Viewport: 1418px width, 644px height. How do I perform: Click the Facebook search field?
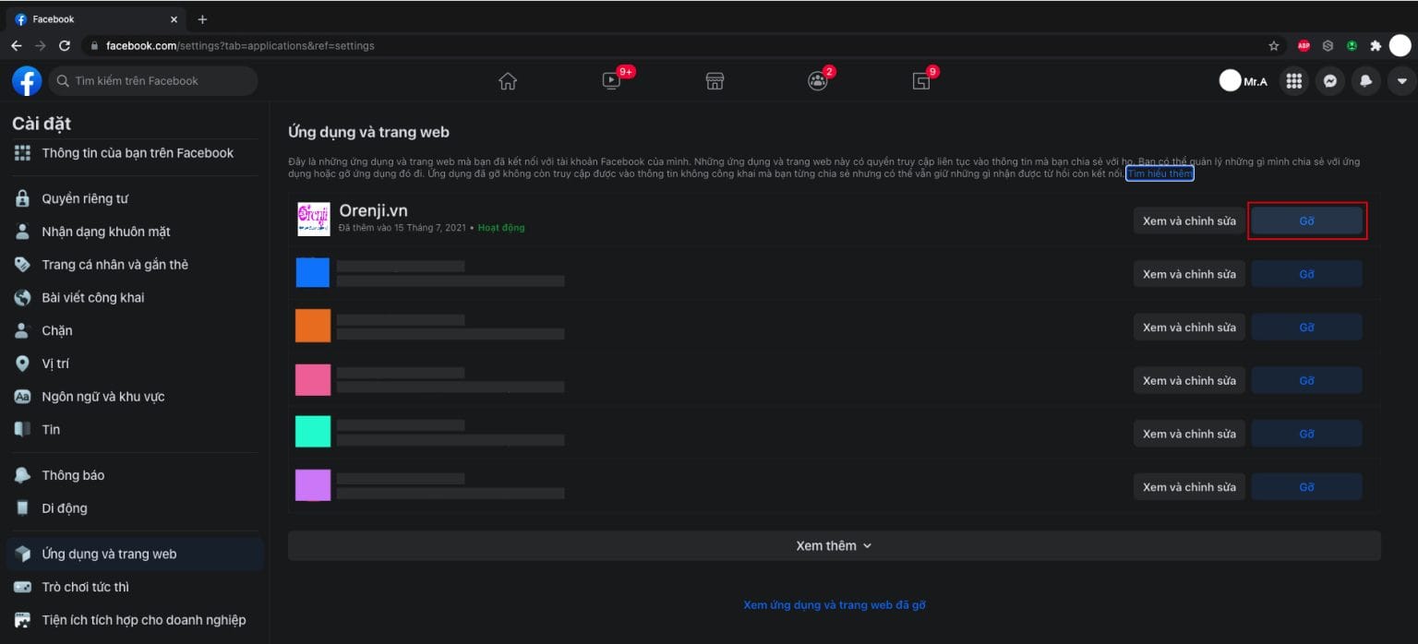(x=157, y=81)
